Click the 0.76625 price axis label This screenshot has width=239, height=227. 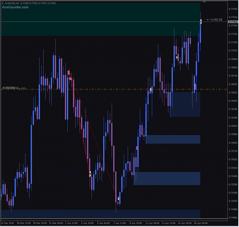click(233, 84)
